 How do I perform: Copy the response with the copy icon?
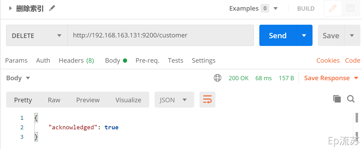click(337, 99)
